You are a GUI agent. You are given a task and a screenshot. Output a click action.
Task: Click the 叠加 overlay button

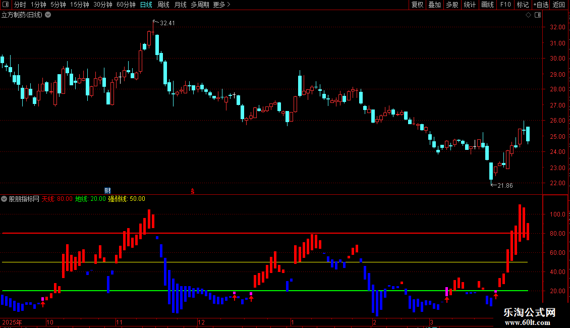click(x=434, y=5)
